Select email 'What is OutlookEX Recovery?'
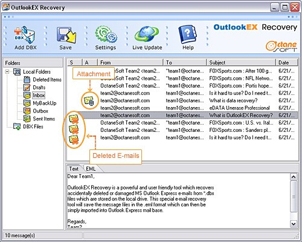 pos(182,116)
